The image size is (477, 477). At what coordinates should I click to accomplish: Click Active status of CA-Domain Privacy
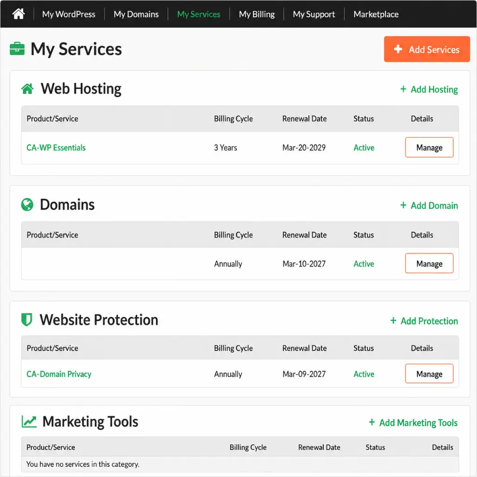364,374
